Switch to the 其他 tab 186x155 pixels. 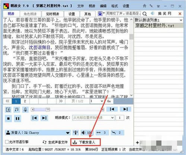click(88, 14)
